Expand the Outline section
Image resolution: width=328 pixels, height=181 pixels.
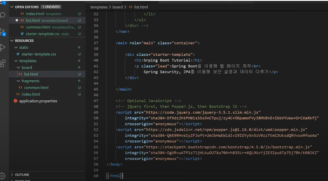point(12,175)
